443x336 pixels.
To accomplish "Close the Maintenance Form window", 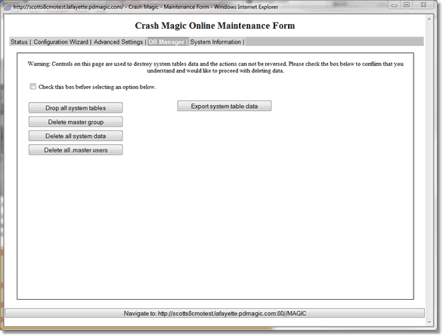I will pos(423,5).
